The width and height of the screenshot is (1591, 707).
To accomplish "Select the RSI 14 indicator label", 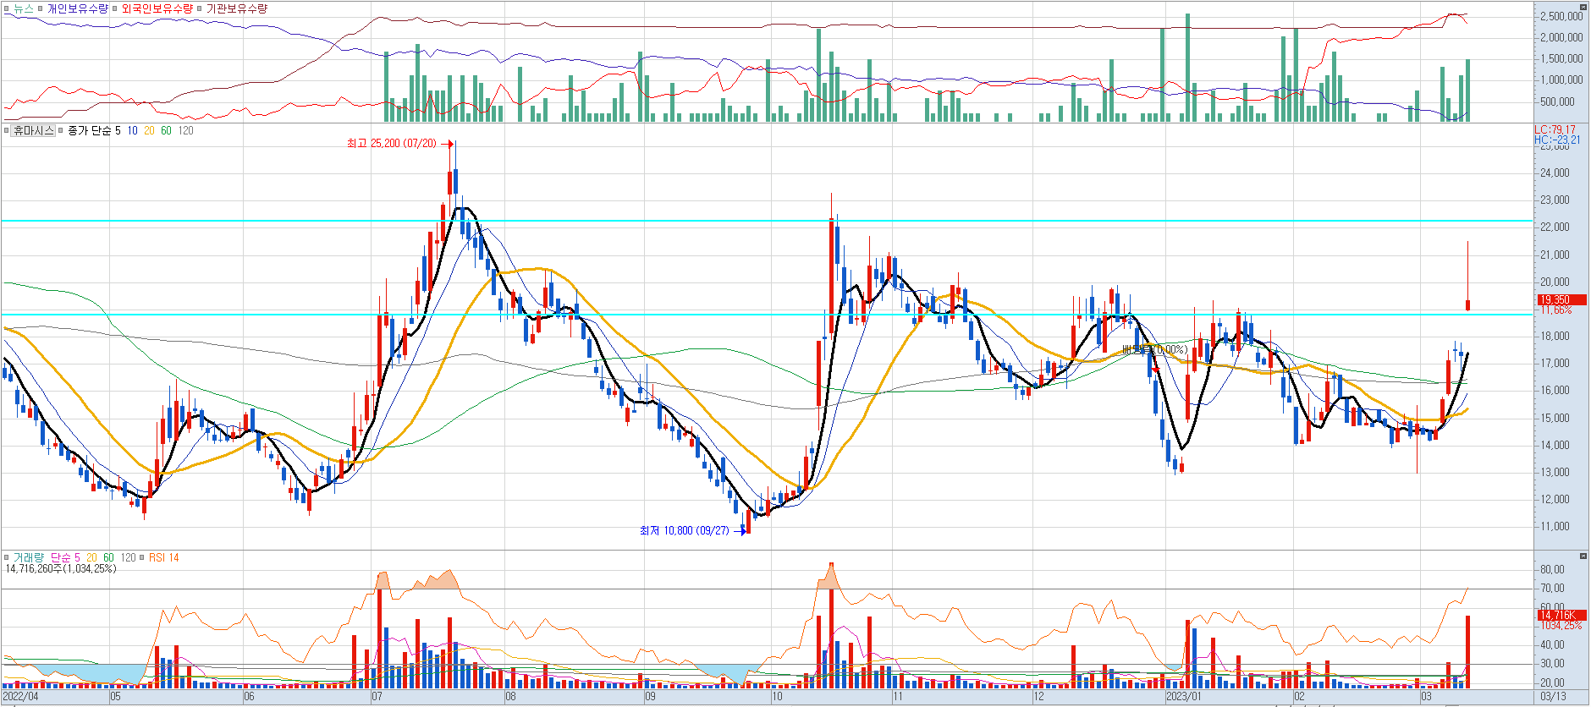I will pos(164,557).
